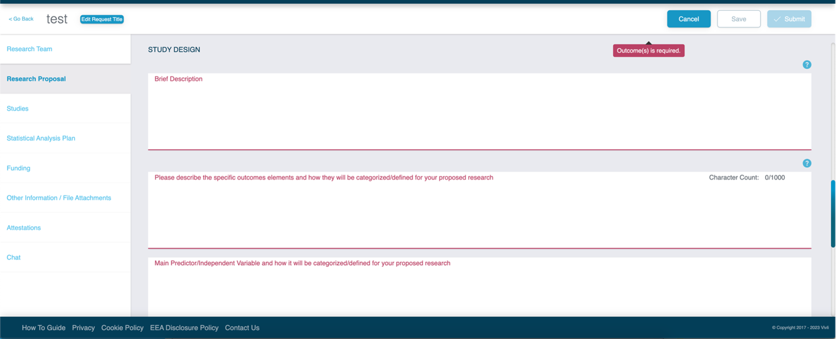This screenshot has width=836, height=339.
Task: Open the Chat section
Action: coord(65,257)
